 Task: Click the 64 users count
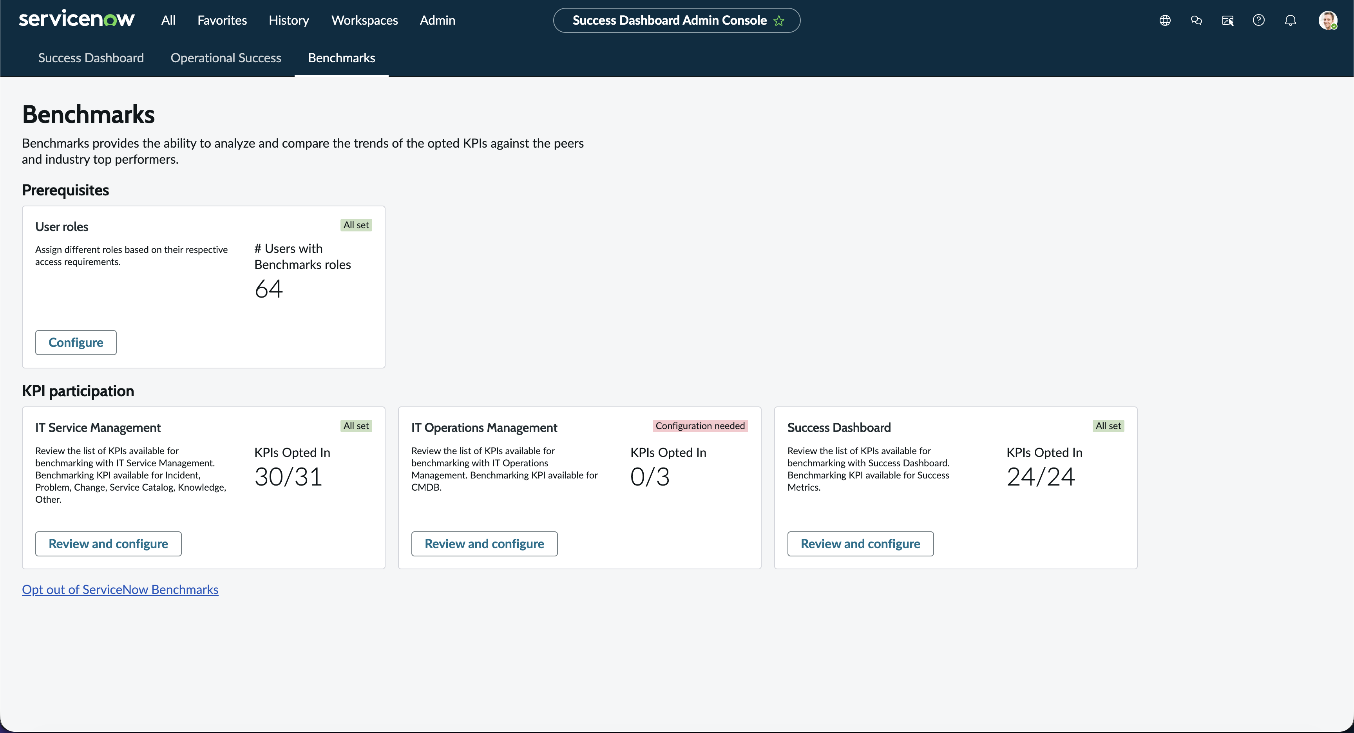click(269, 289)
